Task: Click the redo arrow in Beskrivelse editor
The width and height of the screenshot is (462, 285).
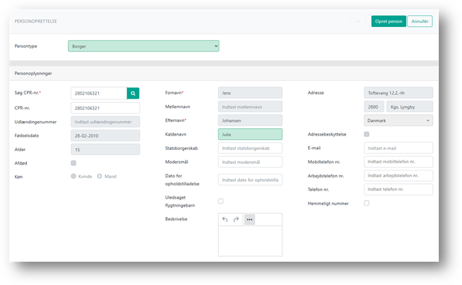Action: point(237,219)
